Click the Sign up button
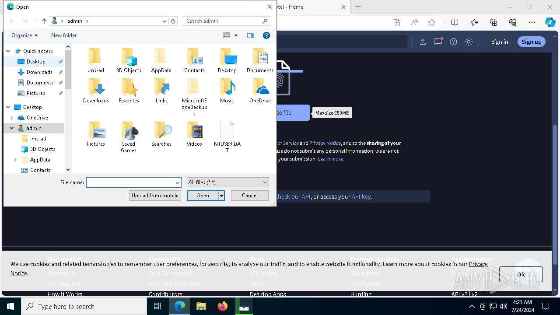560x315 pixels. [x=531, y=42]
